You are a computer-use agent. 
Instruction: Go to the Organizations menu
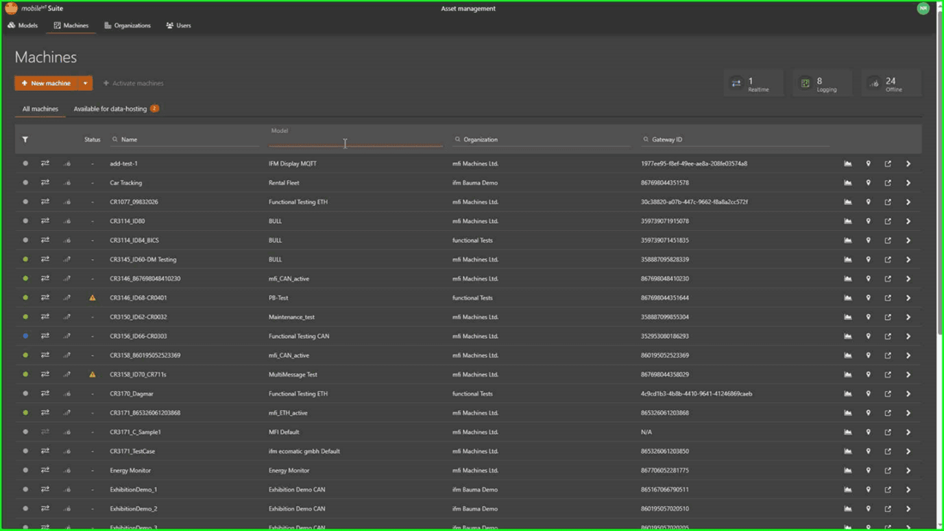point(128,25)
